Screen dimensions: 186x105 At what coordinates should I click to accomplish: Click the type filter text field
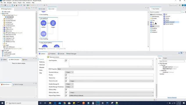coord(172,61)
